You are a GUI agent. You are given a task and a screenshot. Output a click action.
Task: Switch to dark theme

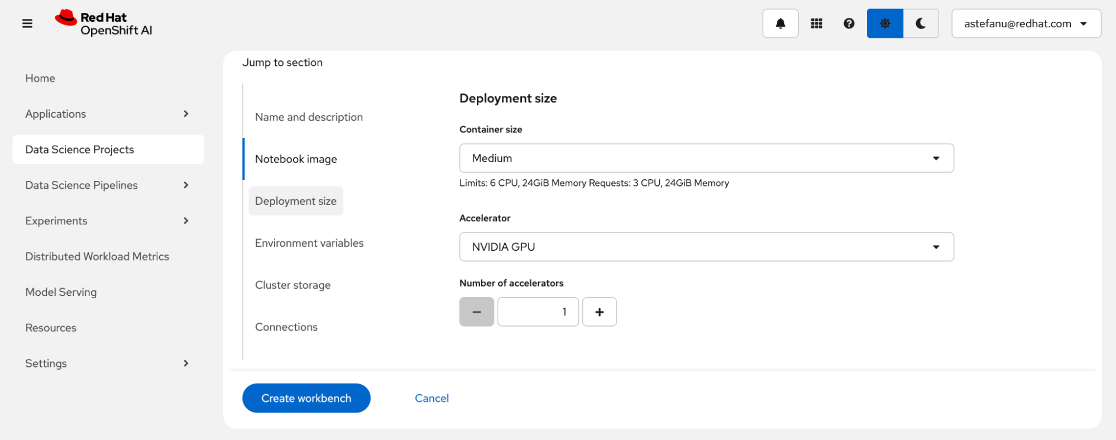921,23
